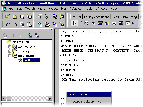Click the navigator horizontal scrollbar thumb
Screen dimensions: 143x107
point(9,98)
